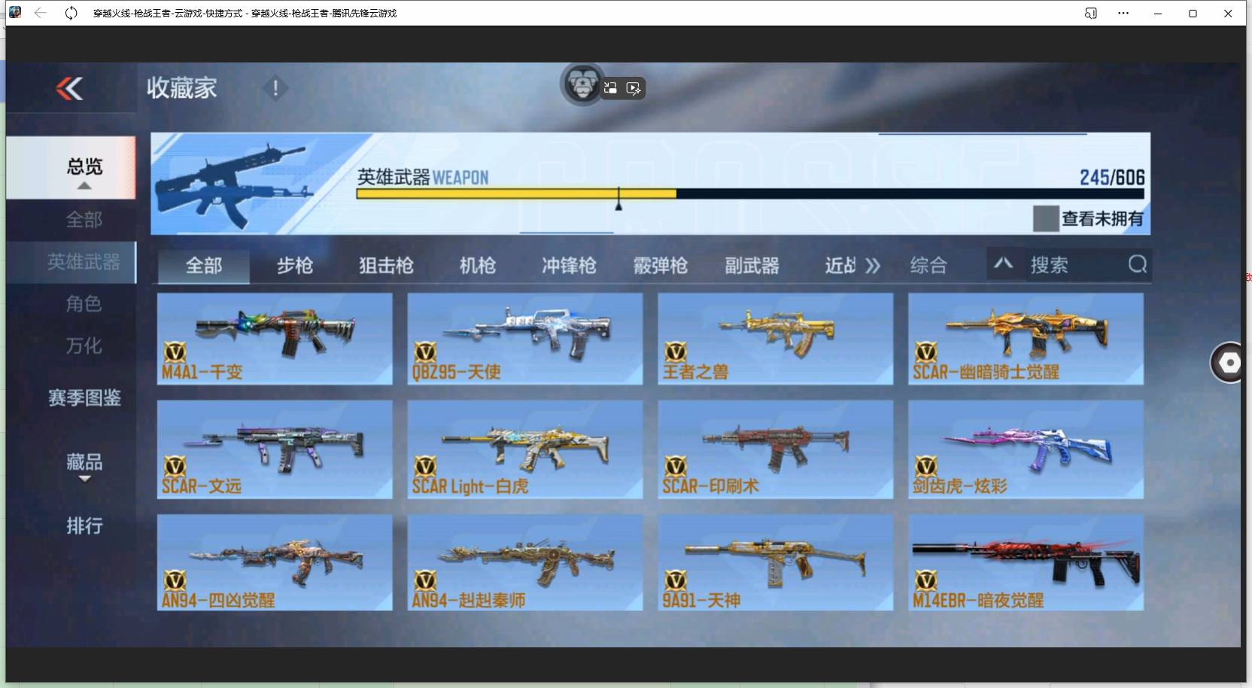Open the SCAR-幽暗骑士觉醒 weapon card

[x=1026, y=339]
